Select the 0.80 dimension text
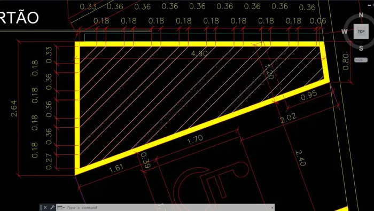The height and width of the screenshot is (211, 374). pos(346,62)
